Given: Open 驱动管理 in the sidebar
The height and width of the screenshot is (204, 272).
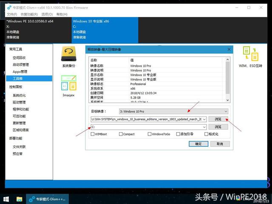Looking at the screenshot, I should tap(19, 102).
